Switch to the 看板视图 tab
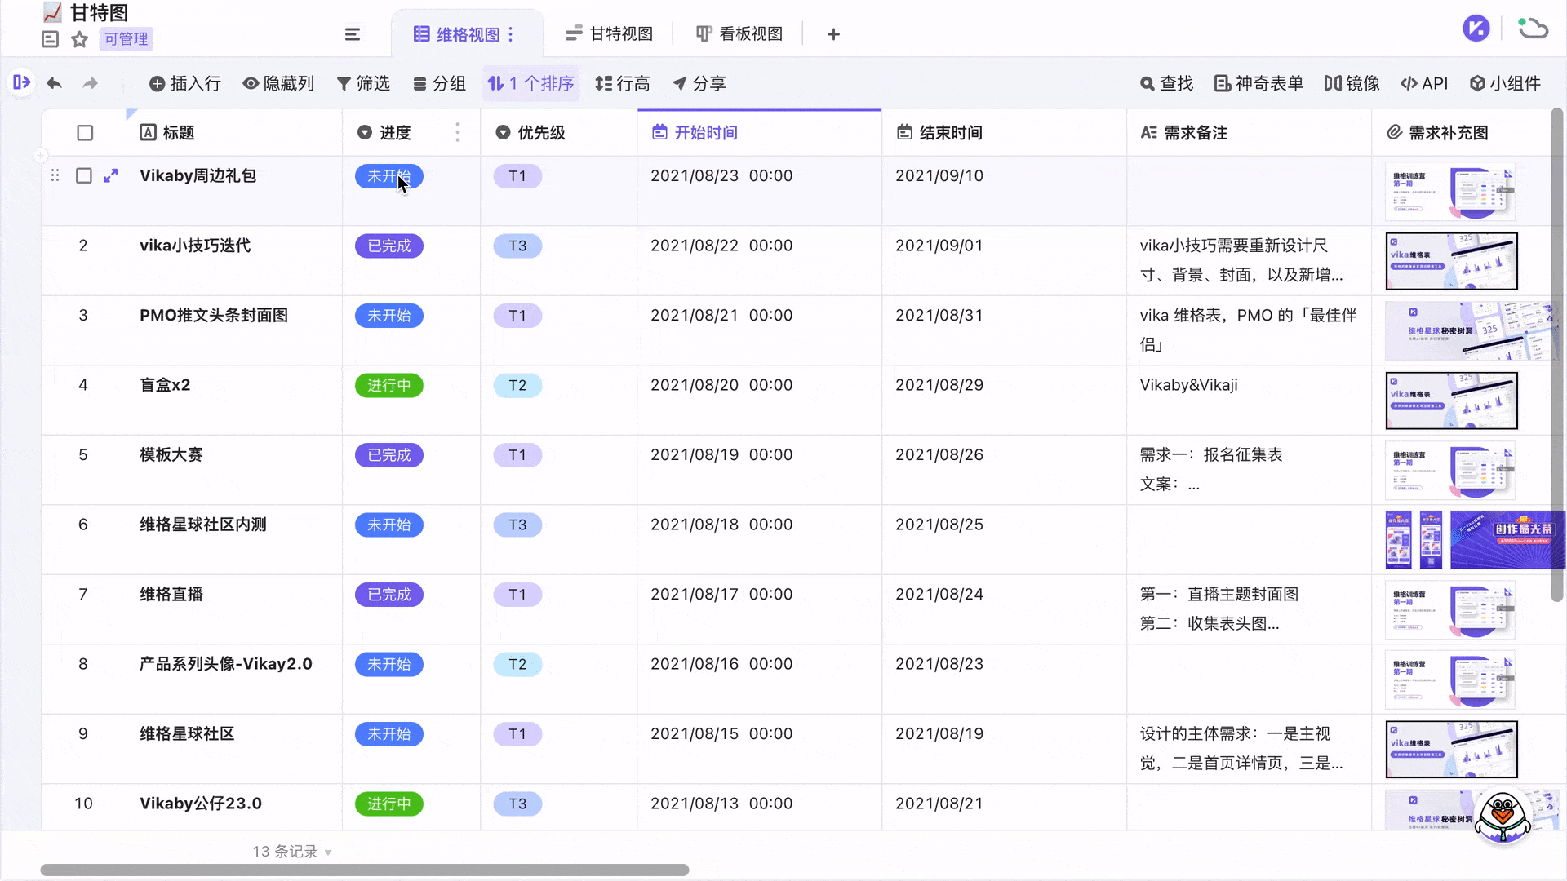Viewport: 1567px width, 881px height. tap(739, 33)
